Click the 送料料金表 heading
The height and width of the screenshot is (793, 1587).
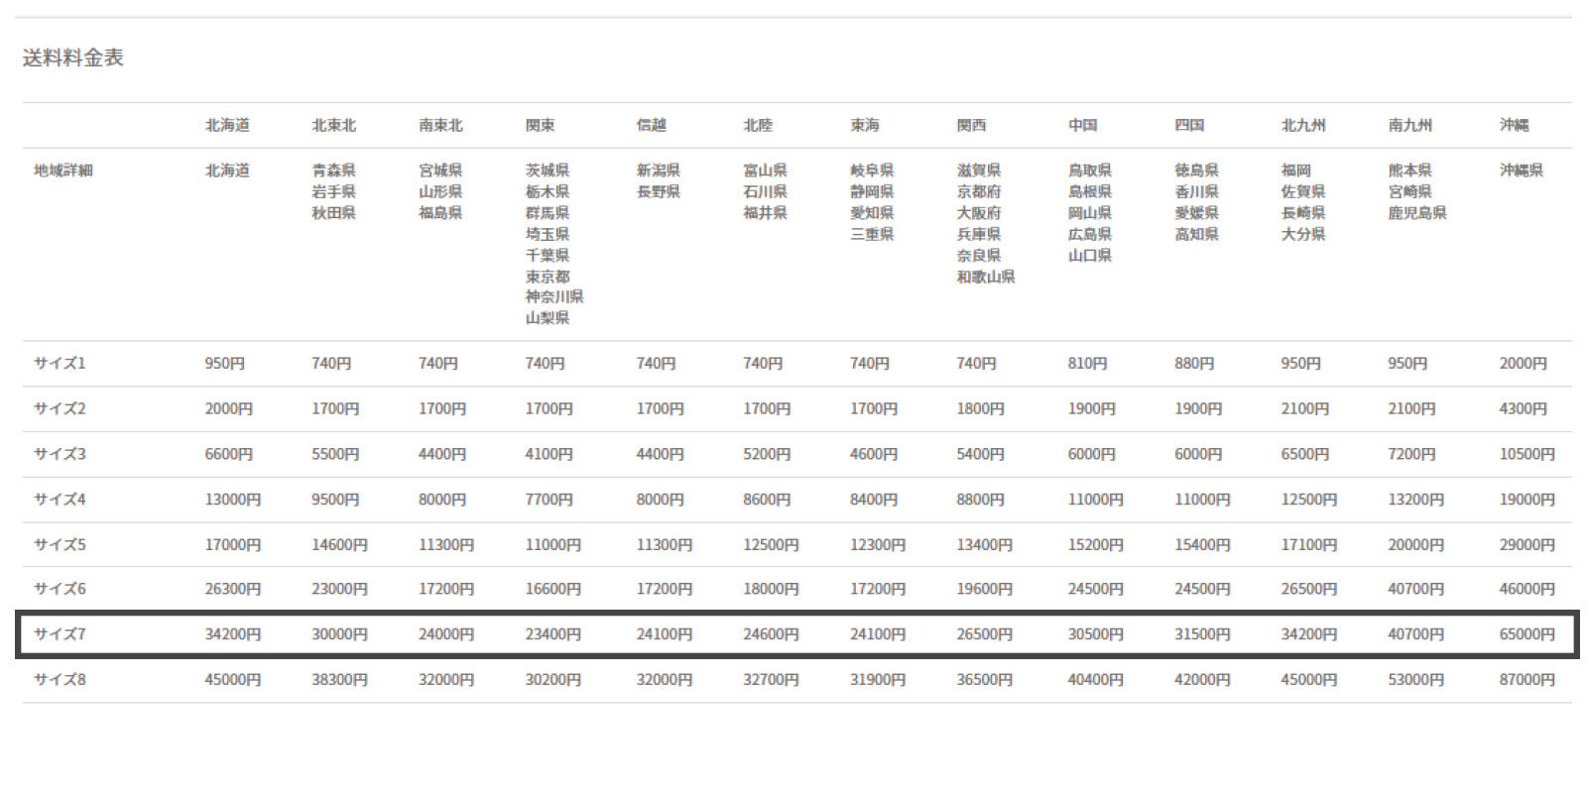pos(72,57)
